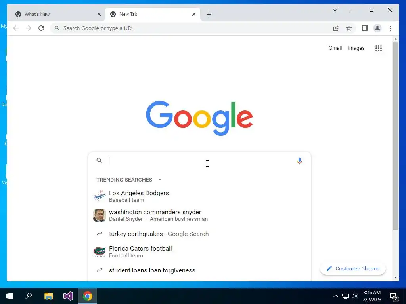The image size is (406, 304).
Task: Open Visual Studio from the taskbar
Action: point(68,296)
